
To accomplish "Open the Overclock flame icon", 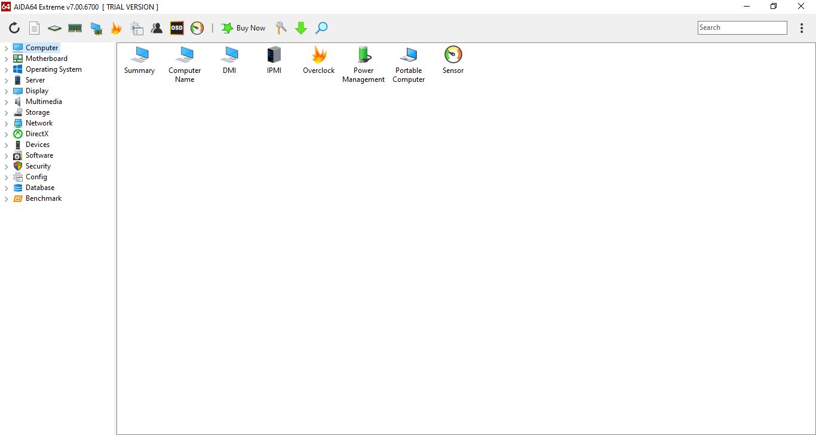I will point(319,61).
